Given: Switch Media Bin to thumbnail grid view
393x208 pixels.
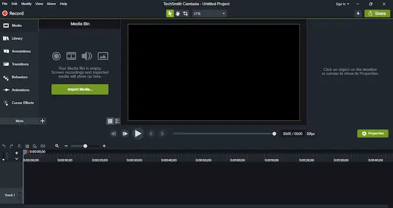Looking at the screenshot, I should [x=110, y=121].
